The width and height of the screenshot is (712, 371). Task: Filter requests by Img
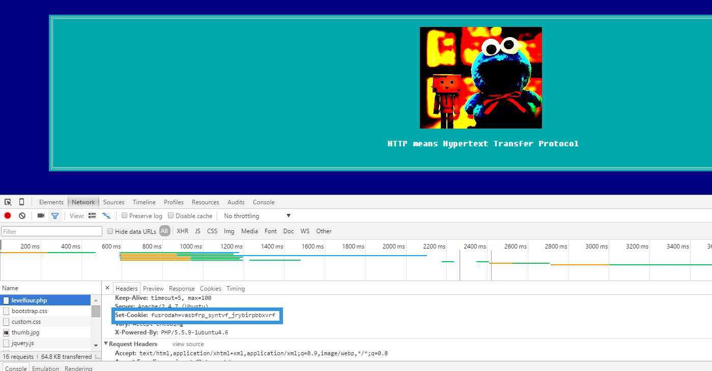point(229,231)
